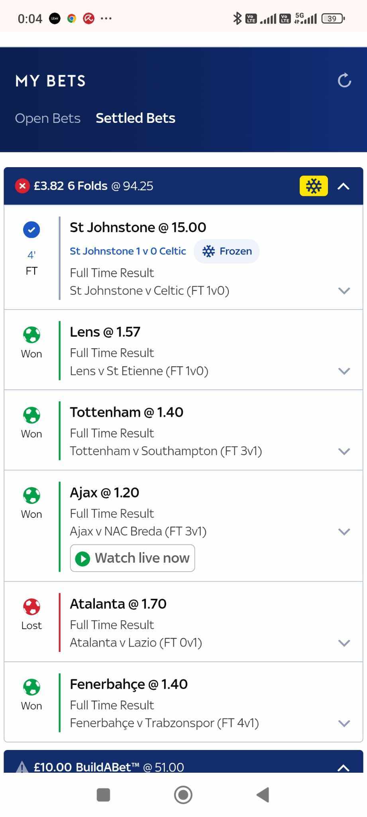Tap the green play icon for Ajax stream
367x817 pixels.
point(82,558)
